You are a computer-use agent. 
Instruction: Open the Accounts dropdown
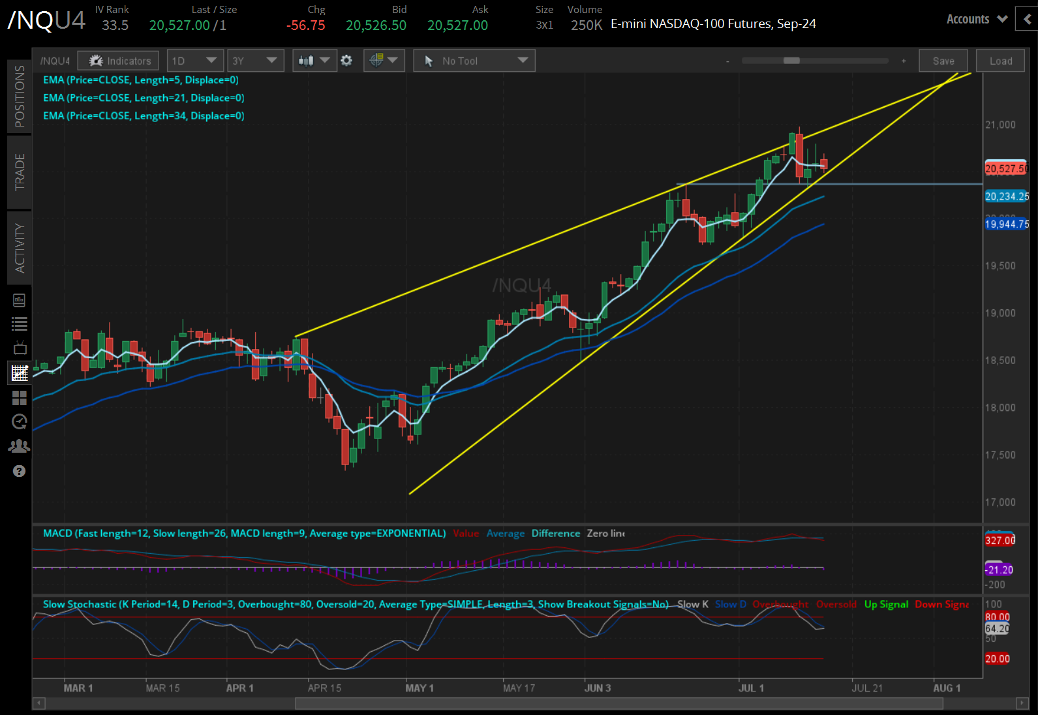(x=977, y=20)
